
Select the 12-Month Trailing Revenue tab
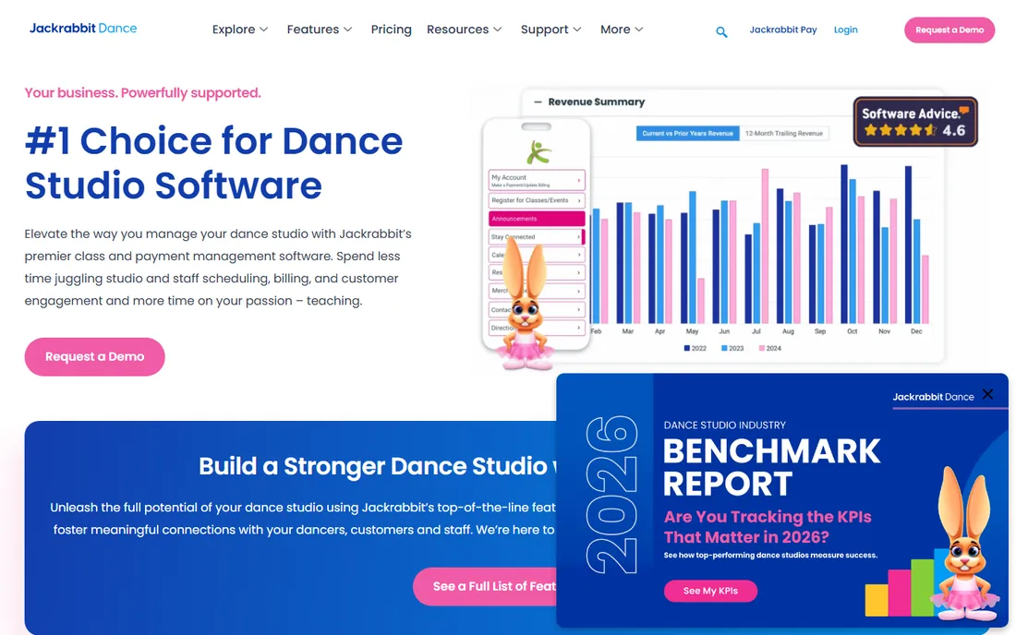(x=783, y=133)
